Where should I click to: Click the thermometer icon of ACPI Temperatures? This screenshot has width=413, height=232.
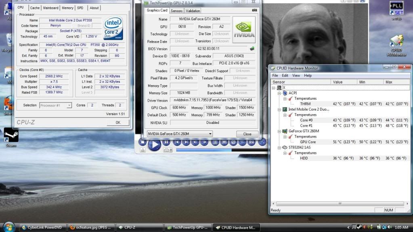point(291,98)
